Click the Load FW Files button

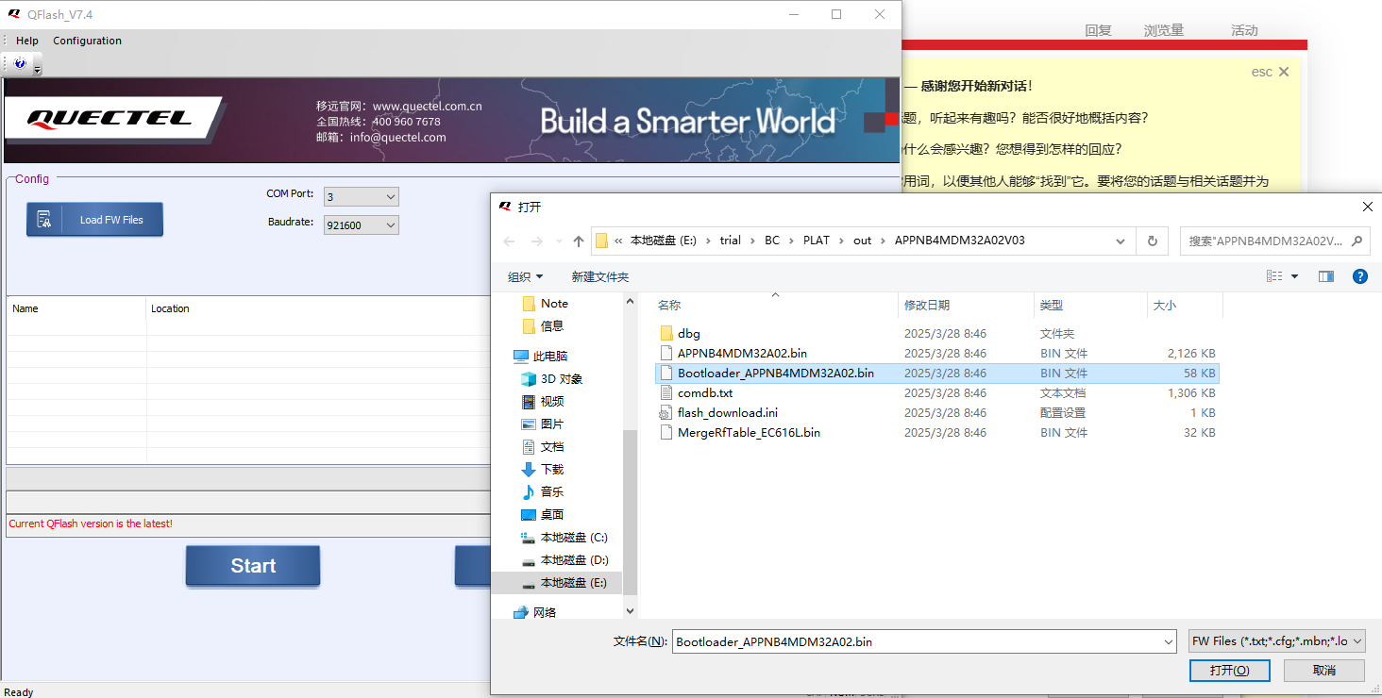tap(94, 220)
